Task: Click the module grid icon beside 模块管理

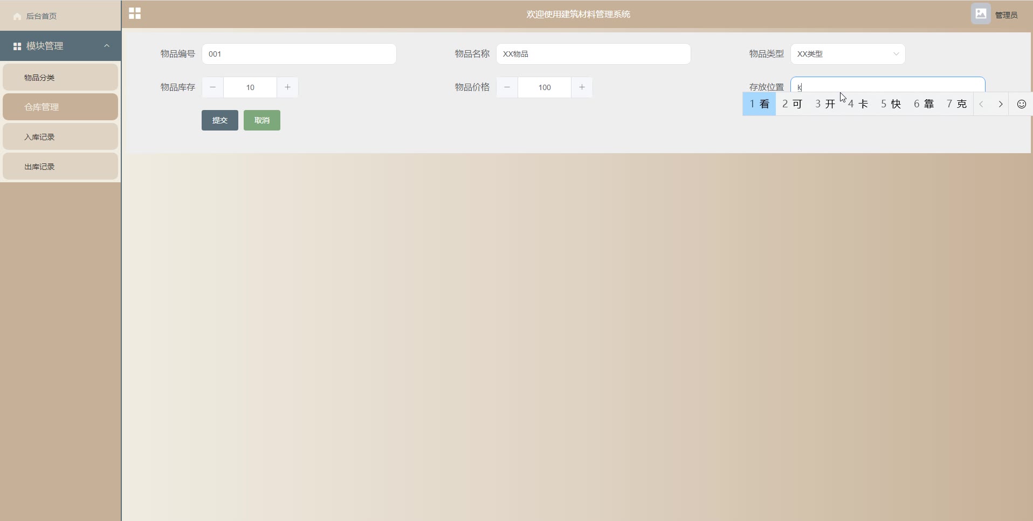Action: pos(17,46)
